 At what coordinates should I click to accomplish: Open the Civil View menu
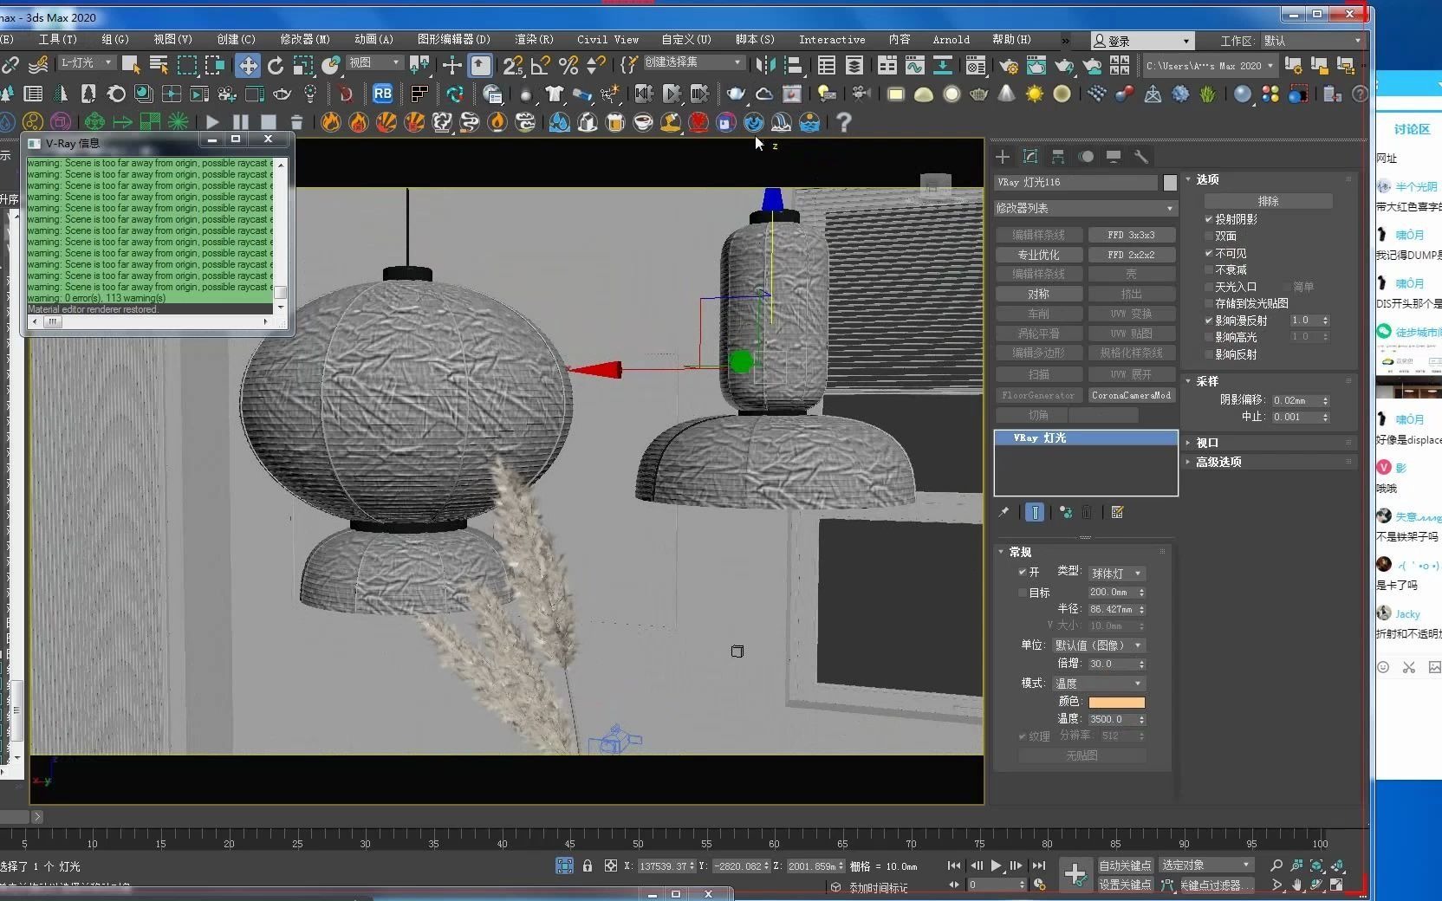pyautogui.click(x=607, y=39)
